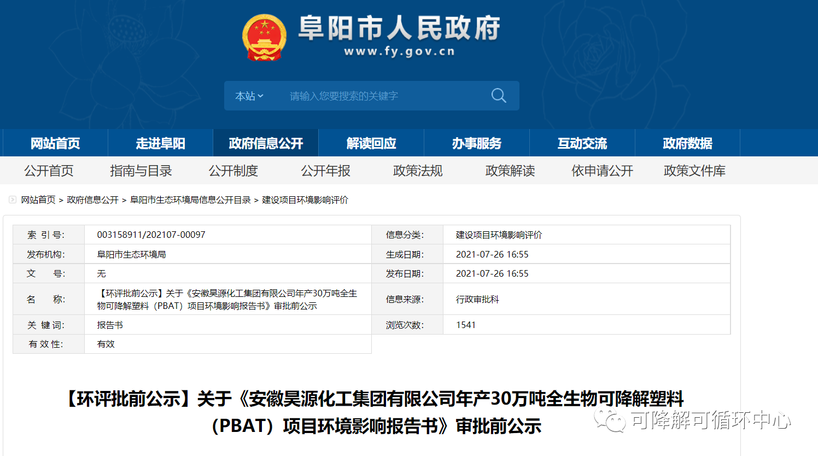
Task: Open the 网站首页 main navigation tab
Action: tap(55, 143)
